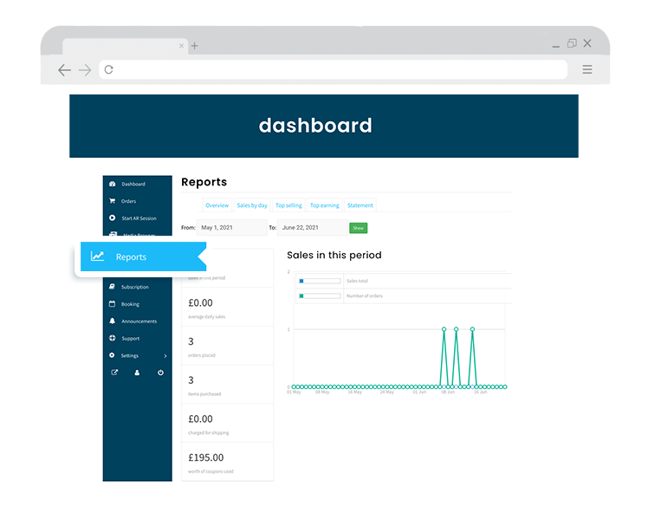Click the Orders cart icon
648x513 pixels.
point(112,201)
